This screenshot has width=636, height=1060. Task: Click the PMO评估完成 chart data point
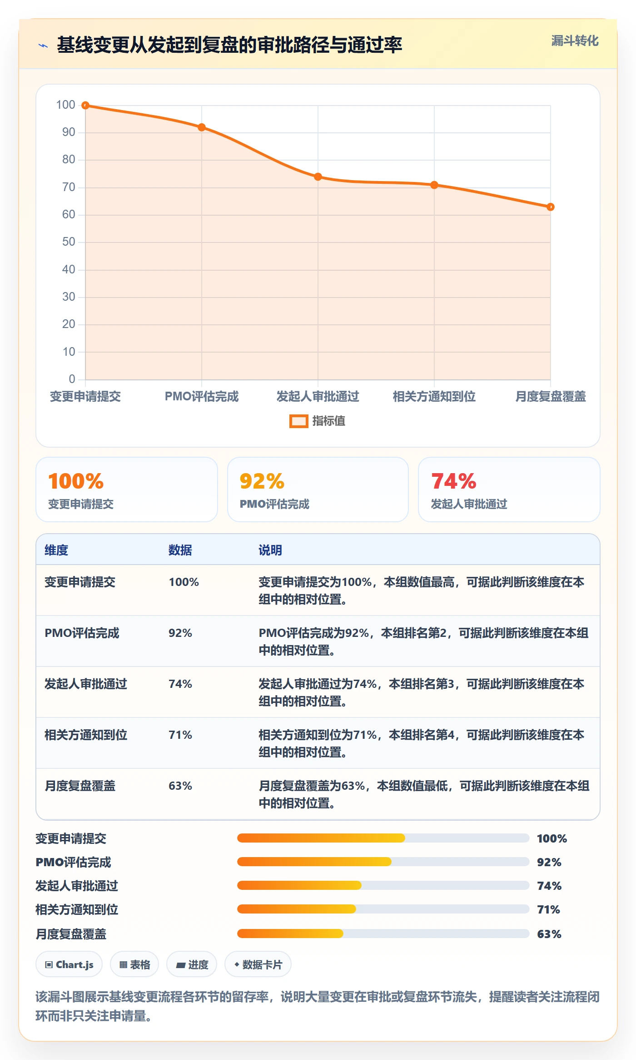(x=202, y=127)
